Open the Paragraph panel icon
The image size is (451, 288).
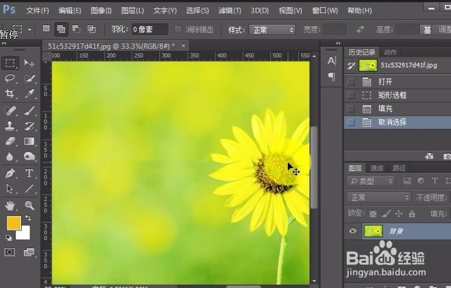(x=331, y=76)
